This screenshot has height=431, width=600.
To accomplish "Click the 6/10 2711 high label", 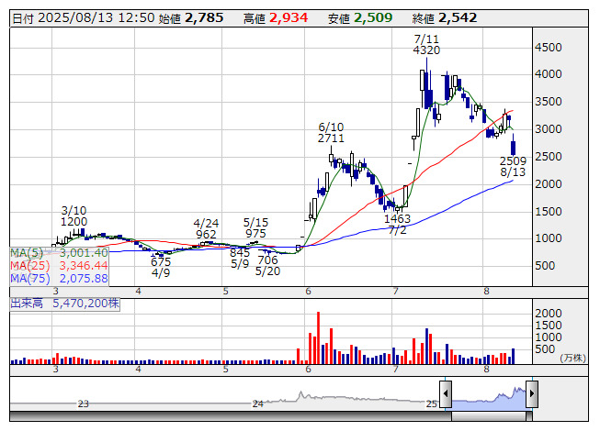I will coord(331,132).
